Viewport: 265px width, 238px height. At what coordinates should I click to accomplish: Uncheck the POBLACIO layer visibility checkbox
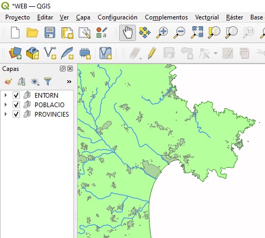pos(16,105)
